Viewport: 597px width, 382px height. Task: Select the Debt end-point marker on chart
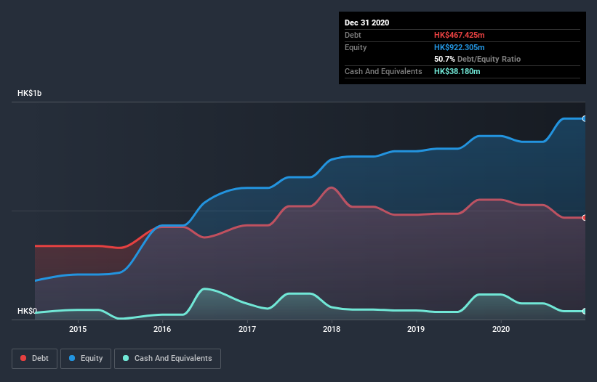pos(585,218)
